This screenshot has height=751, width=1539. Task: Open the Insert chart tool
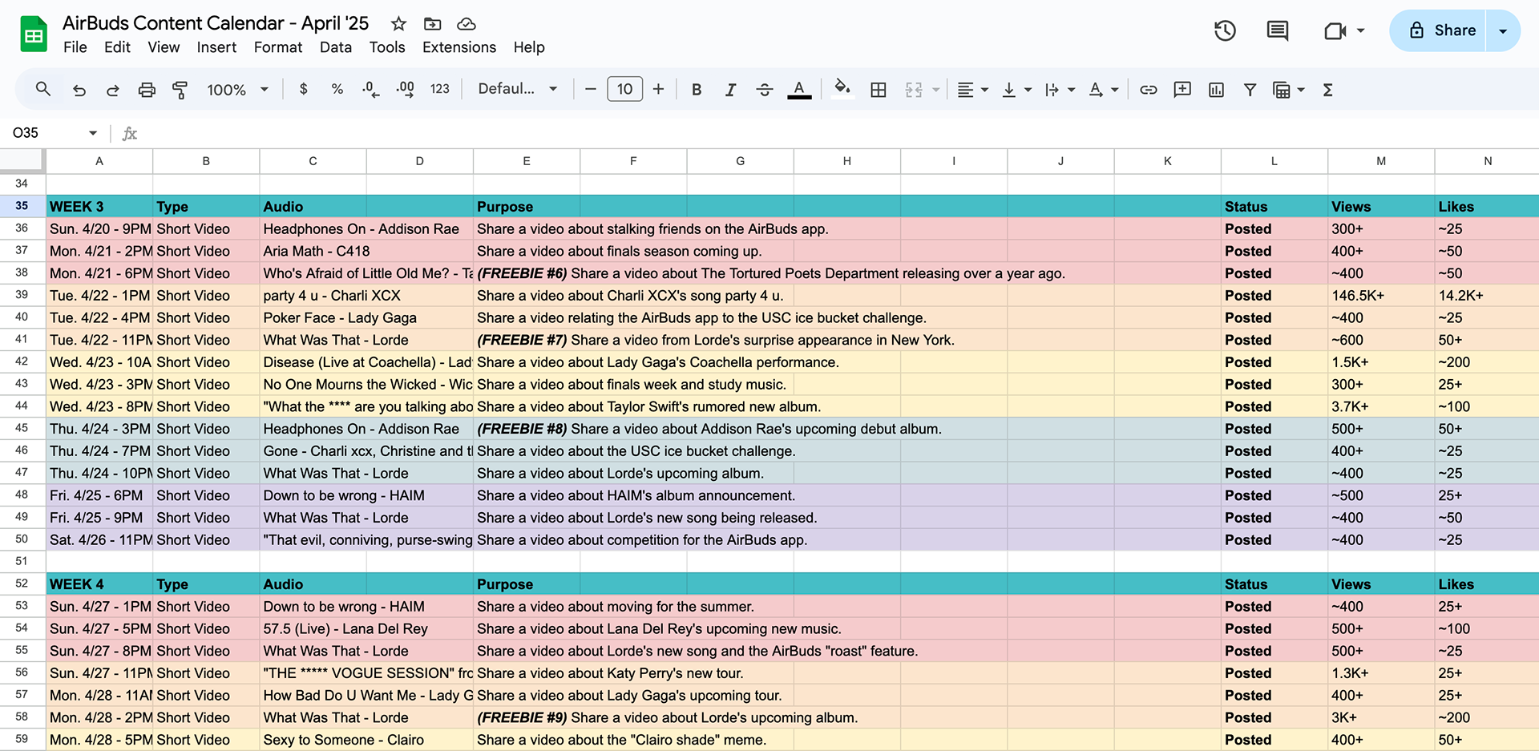coord(1216,89)
